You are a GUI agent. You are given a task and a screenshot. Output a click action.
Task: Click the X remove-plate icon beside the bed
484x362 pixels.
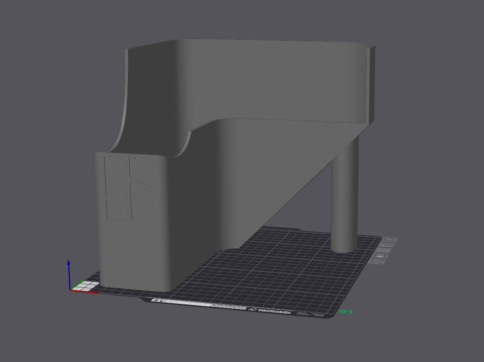[389, 240]
